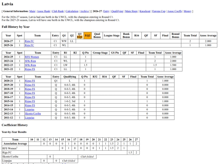The width and height of the screenshot is (219, 164).
Task: Open the Skonto/Ceriba team link
Action: coord(33,113)
